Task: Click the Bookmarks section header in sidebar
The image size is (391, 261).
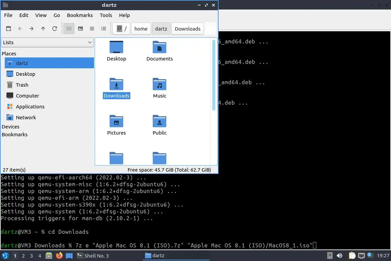Action: click(x=15, y=134)
